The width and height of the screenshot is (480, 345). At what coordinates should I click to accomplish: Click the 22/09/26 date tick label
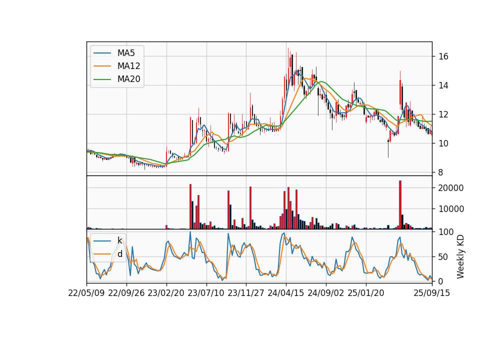coord(126,293)
